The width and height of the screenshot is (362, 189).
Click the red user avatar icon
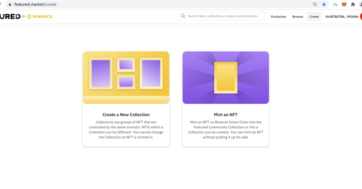[360, 16]
